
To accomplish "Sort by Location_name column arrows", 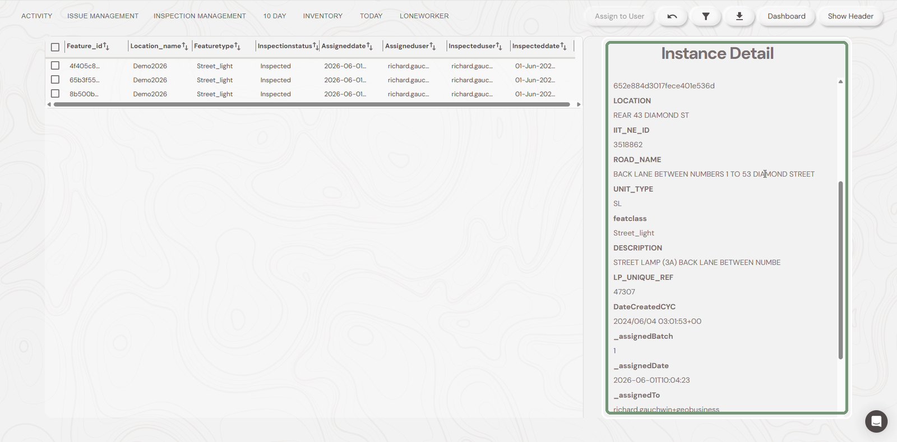I will click(x=185, y=46).
